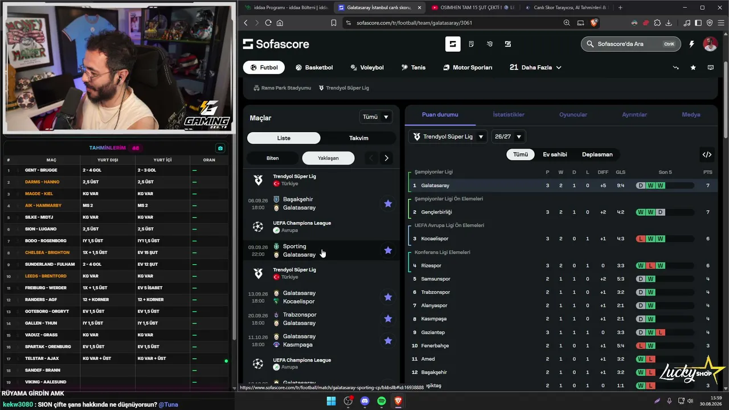Open the Rams Park Stadyumu link
This screenshot has height=410, width=729.
pos(282,88)
